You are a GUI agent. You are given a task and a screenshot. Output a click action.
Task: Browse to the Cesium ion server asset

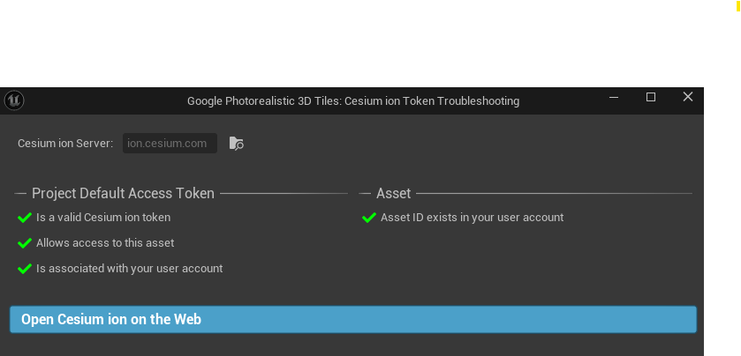click(x=237, y=144)
